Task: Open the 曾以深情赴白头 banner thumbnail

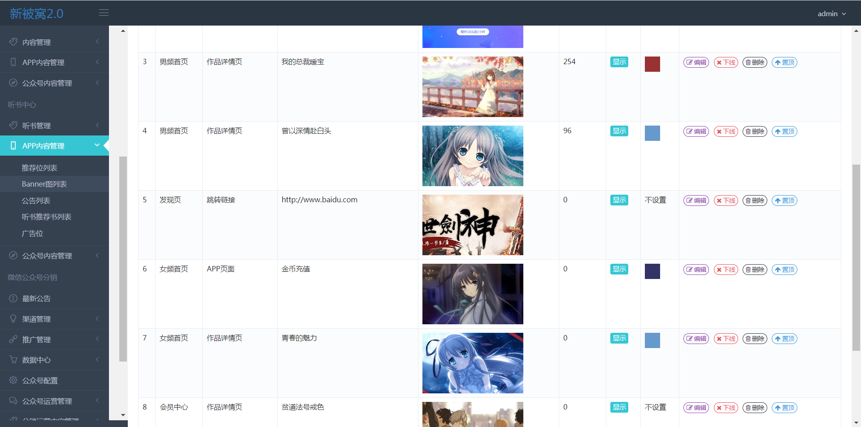Action: (x=473, y=156)
